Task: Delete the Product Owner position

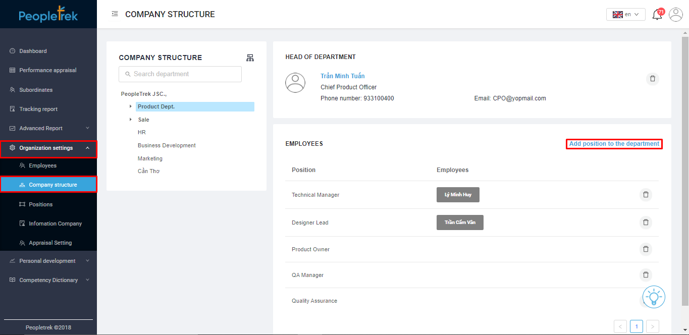Action: pyautogui.click(x=645, y=249)
